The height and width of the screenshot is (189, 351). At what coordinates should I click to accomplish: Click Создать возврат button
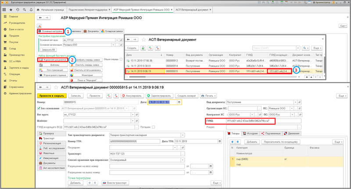point(187,96)
